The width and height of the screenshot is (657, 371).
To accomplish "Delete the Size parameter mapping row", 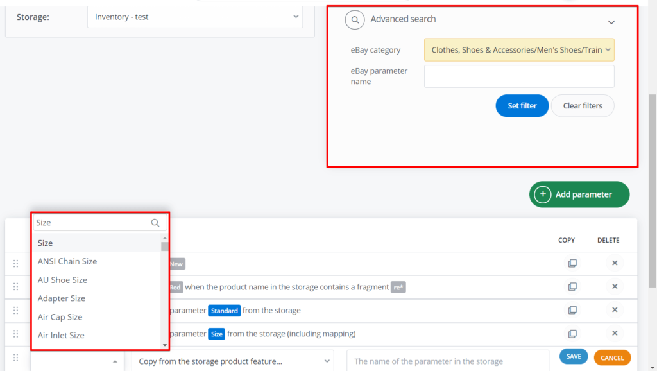I will (x=615, y=334).
